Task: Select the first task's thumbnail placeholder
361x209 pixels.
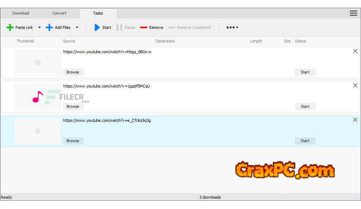Action: 38,63
